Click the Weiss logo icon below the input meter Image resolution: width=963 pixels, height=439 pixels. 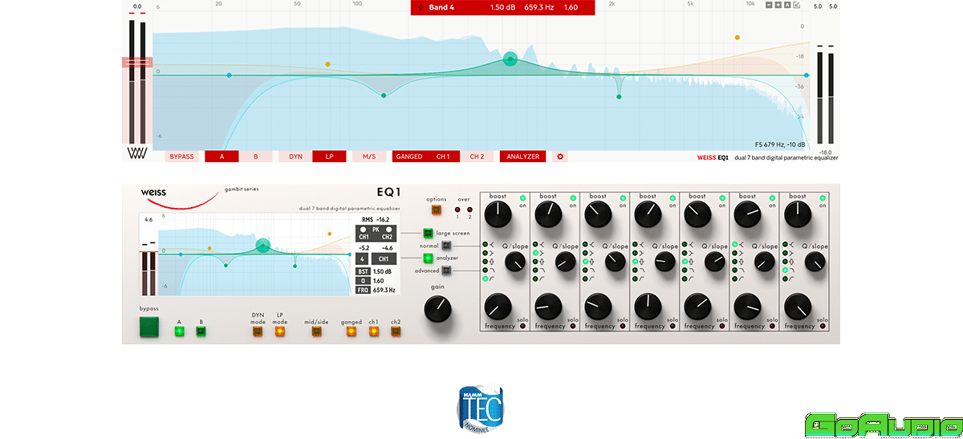(x=135, y=154)
